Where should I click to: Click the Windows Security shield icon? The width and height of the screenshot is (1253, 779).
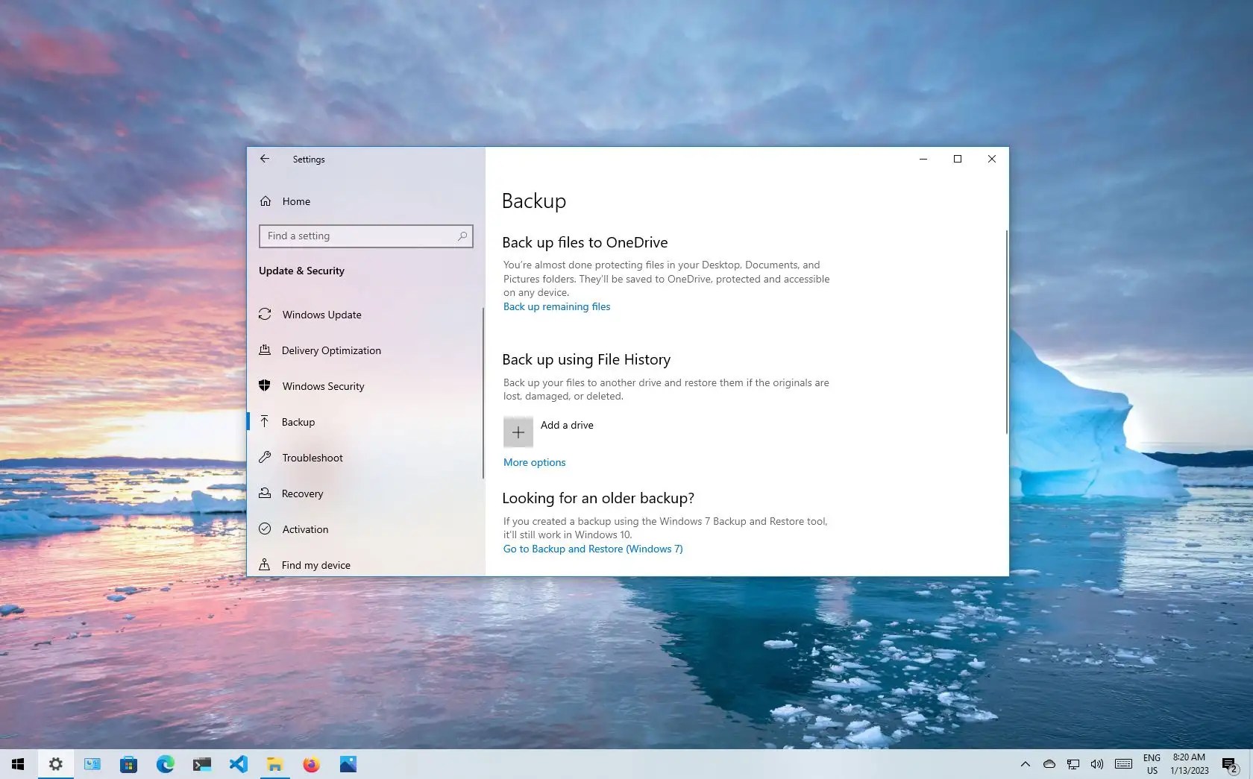coord(266,385)
